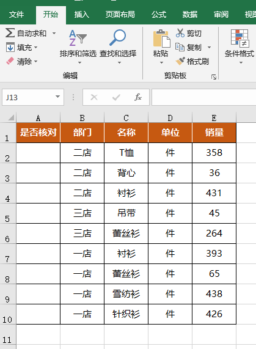The height and width of the screenshot is (349, 256).
Task: Switch to the 公式 tab
Action: click(x=159, y=15)
